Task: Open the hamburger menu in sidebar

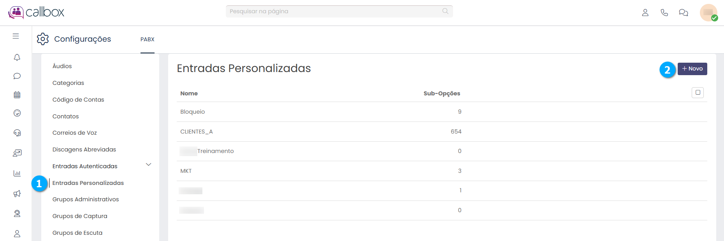Action: point(16,36)
